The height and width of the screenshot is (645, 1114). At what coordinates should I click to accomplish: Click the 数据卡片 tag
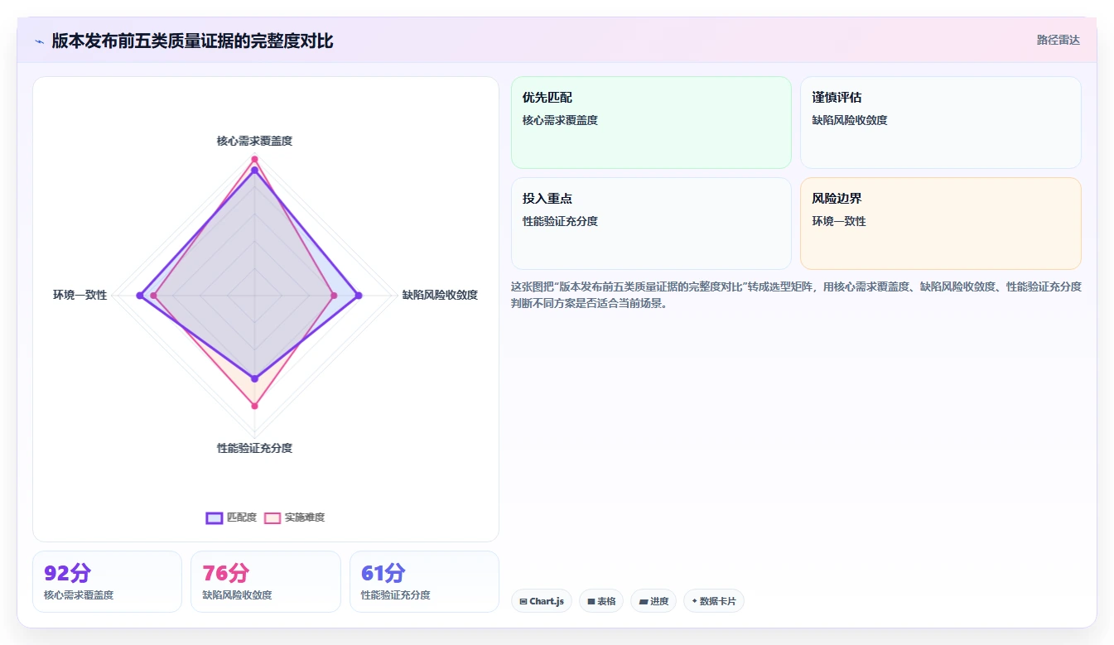(714, 601)
